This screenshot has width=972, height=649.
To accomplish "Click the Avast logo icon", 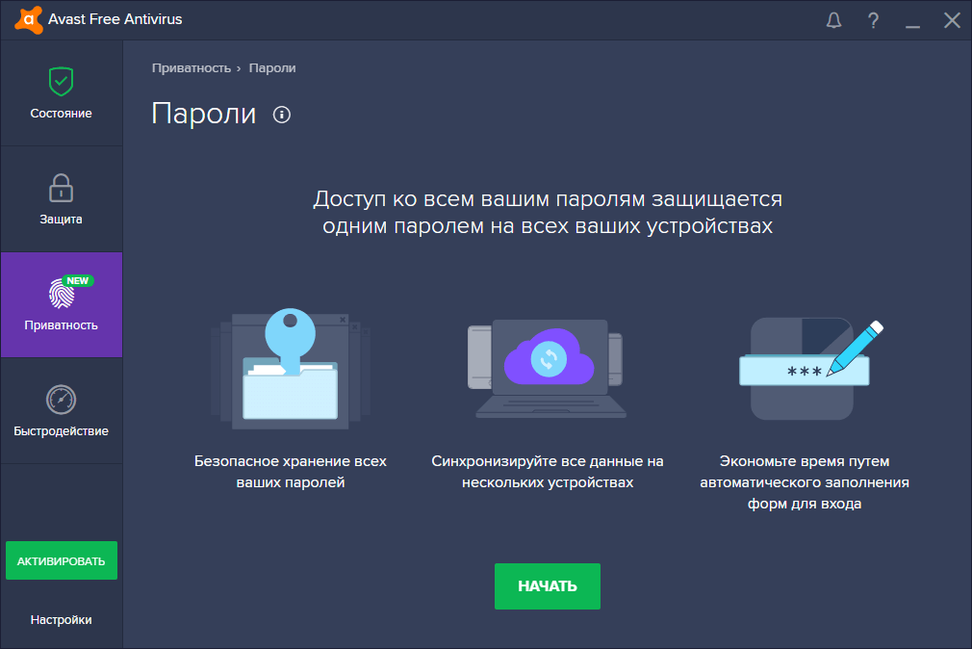I will [x=29, y=19].
